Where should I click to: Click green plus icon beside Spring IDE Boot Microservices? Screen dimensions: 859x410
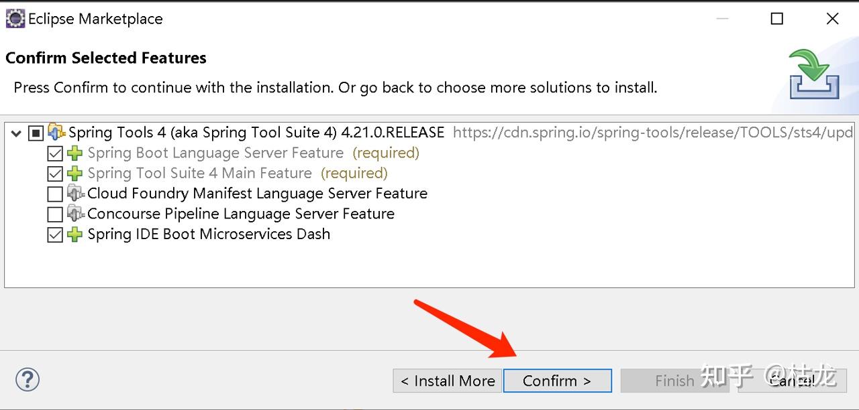coord(75,234)
